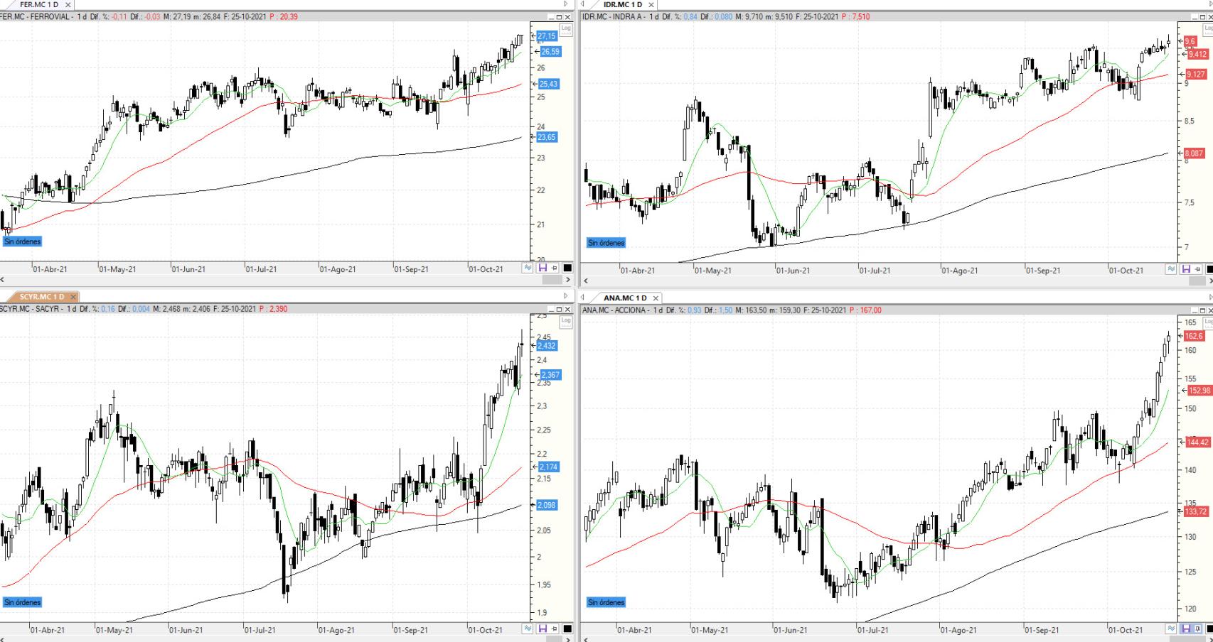Viewport: 1213px width, 642px height.
Task: Switch to the SCYR.MC 1 D tab
Action: click(x=41, y=297)
